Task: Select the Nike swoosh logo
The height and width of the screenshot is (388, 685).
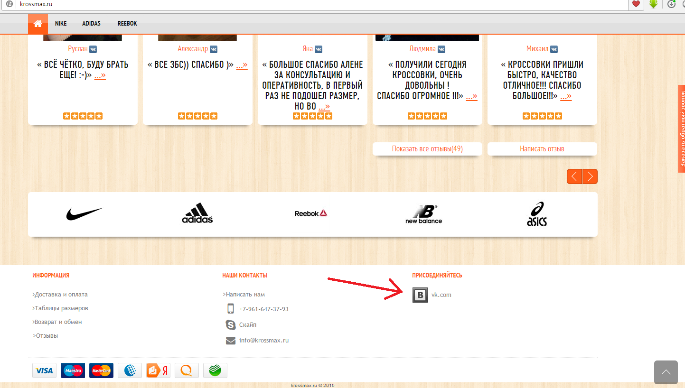Action: [x=84, y=214]
